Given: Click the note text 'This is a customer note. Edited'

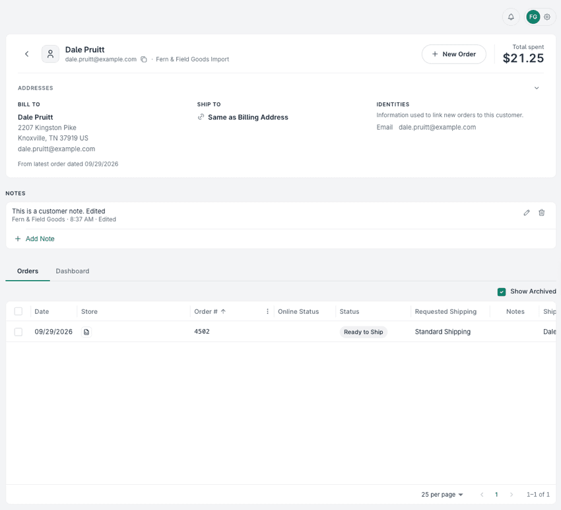Looking at the screenshot, I should pyautogui.click(x=59, y=211).
